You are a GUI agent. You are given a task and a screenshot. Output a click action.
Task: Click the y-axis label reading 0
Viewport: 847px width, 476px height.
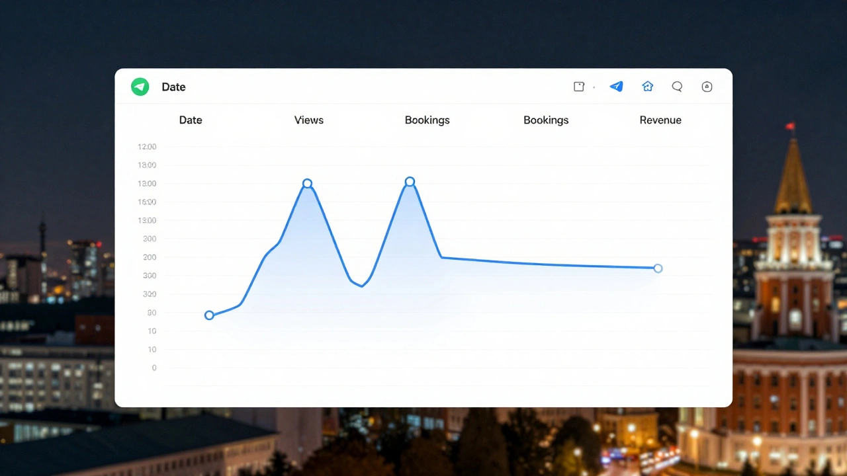(x=153, y=368)
